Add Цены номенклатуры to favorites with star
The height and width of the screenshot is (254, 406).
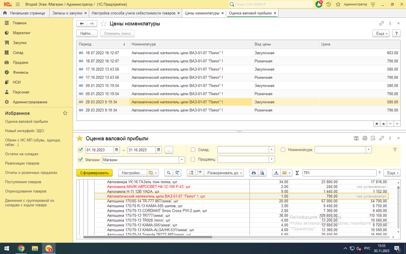[x=103, y=23]
